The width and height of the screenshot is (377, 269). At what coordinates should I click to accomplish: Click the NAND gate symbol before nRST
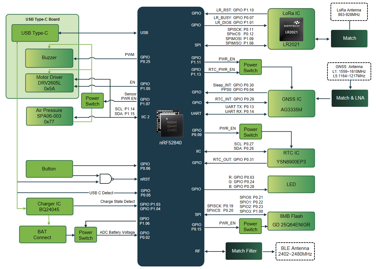click(x=106, y=179)
